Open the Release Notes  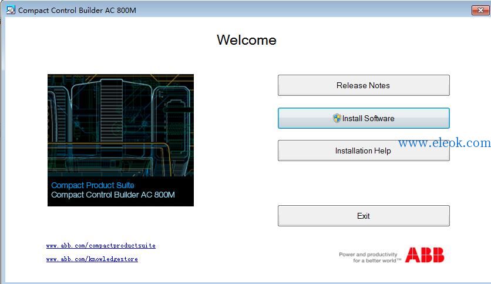[x=364, y=85]
